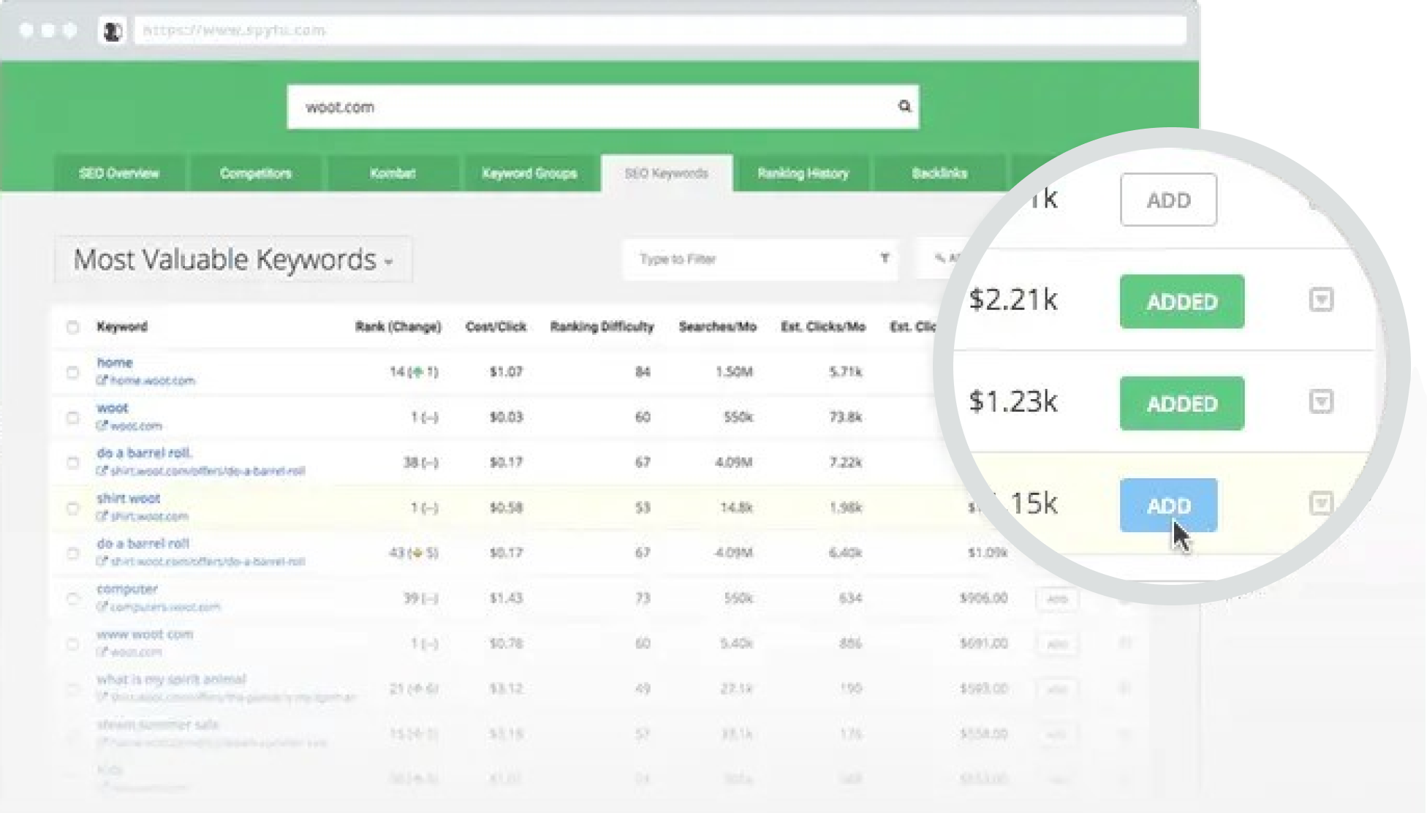Image resolution: width=1427 pixels, height=813 pixels.
Task: Open the dropdown arrow beside the blue ADD button
Action: click(x=1321, y=503)
